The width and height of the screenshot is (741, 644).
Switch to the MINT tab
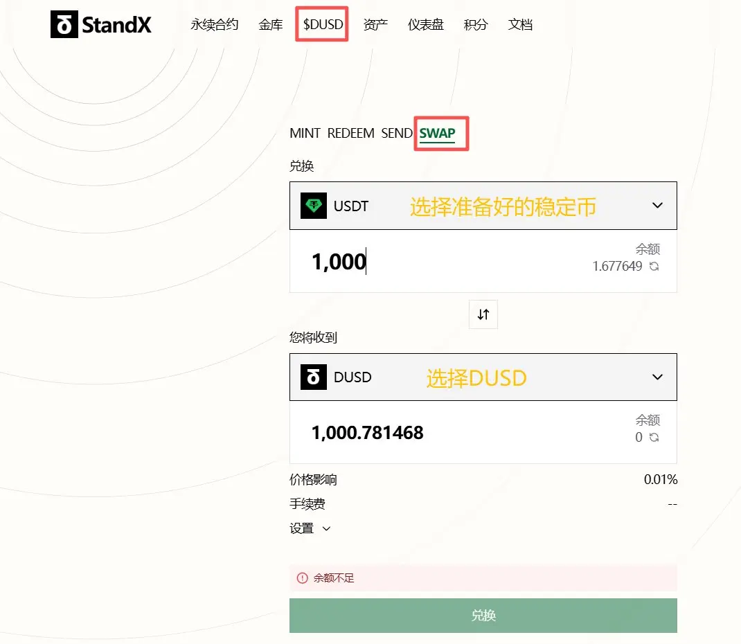[x=305, y=133]
